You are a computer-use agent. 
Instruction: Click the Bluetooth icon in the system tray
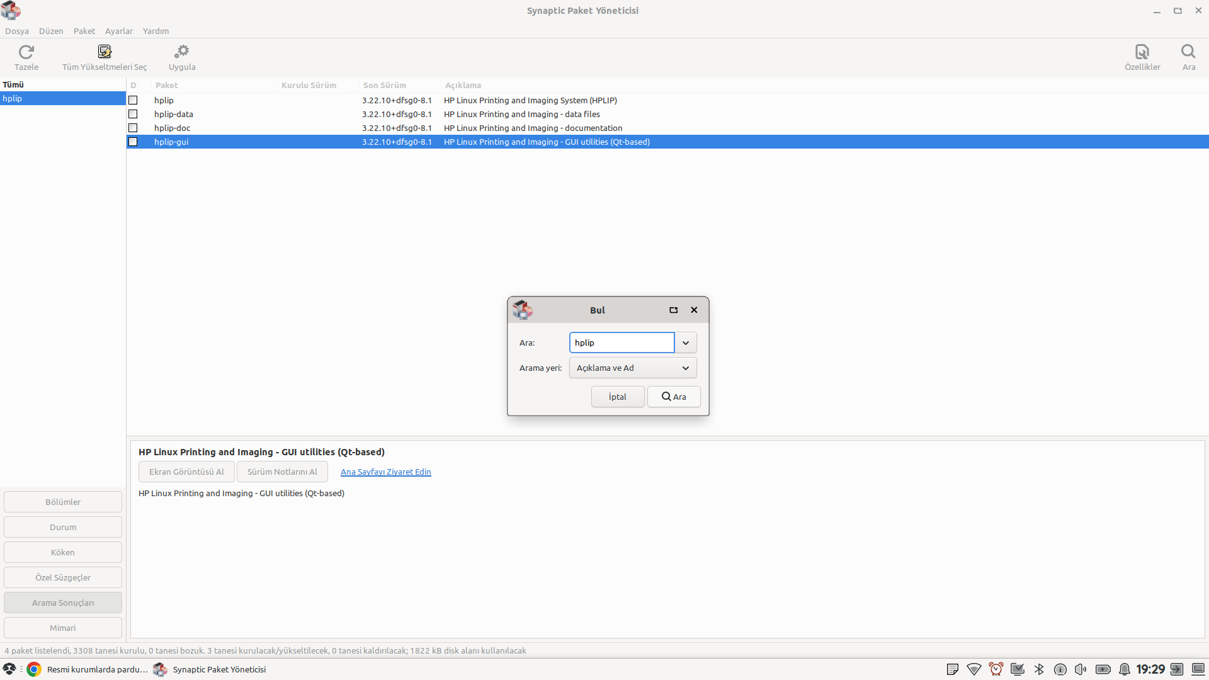point(1039,669)
